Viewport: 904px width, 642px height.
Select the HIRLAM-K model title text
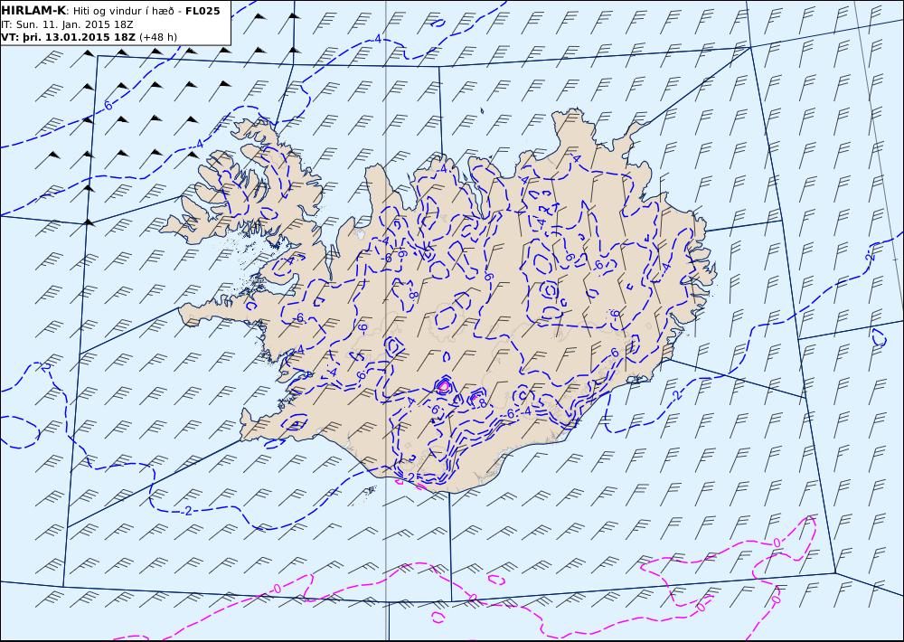[x=34, y=10]
